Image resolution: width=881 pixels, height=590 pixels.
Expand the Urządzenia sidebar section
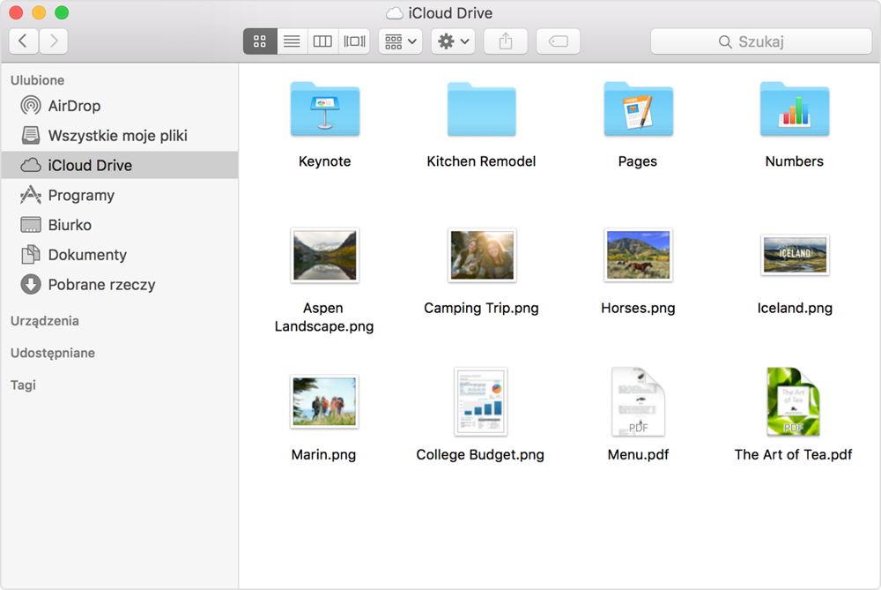pyautogui.click(x=45, y=321)
